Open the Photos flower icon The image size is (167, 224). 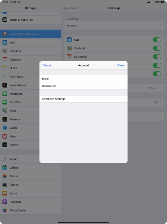(x=5, y=176)
